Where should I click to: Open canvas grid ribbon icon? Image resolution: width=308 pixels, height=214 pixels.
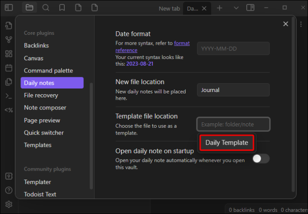[x=8, y=54]
